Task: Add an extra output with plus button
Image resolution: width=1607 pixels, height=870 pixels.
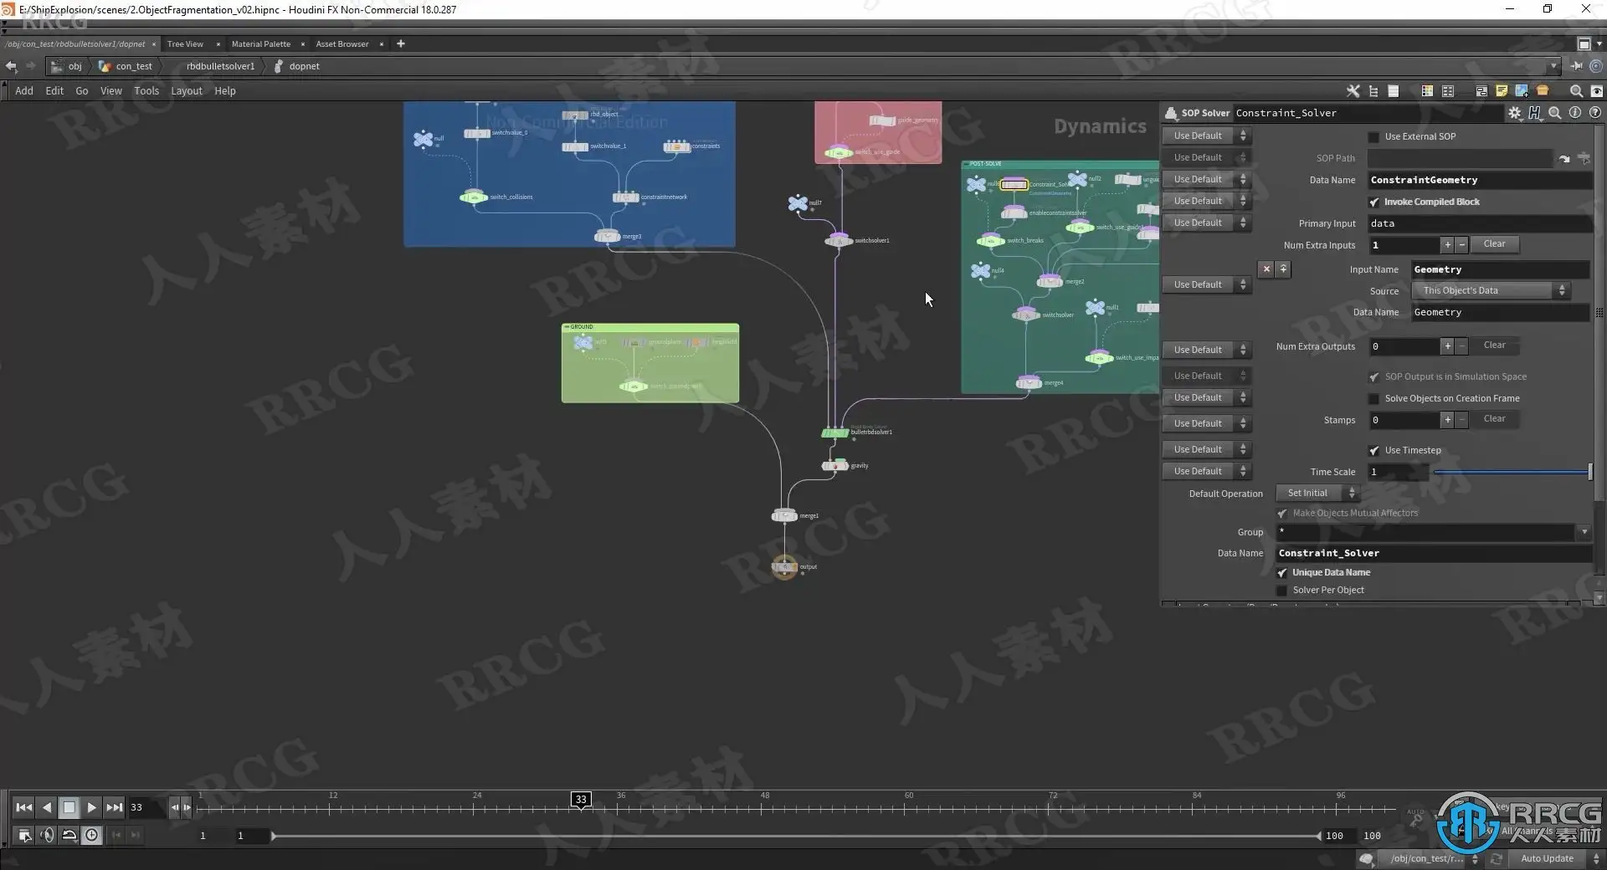Action: point(1446,346)
